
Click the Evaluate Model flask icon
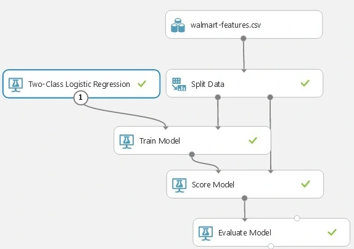tap(205, 234)
